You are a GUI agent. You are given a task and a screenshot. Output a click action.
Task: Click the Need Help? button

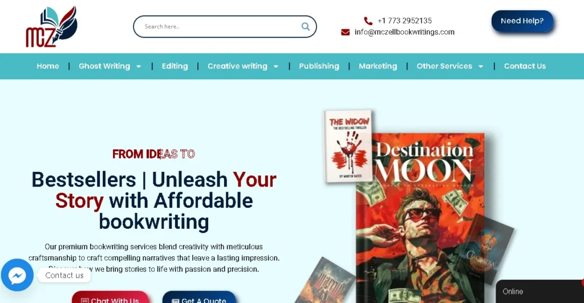coord(522,21)
